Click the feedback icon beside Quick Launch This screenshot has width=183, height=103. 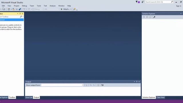tap(143, 2)
